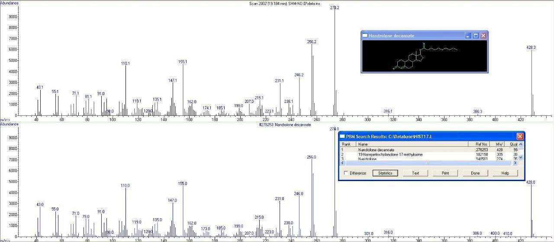The image size is (554, 242).
Task: Click the 386.3 peak label in upper spectrum
Action: coord(477,111)
